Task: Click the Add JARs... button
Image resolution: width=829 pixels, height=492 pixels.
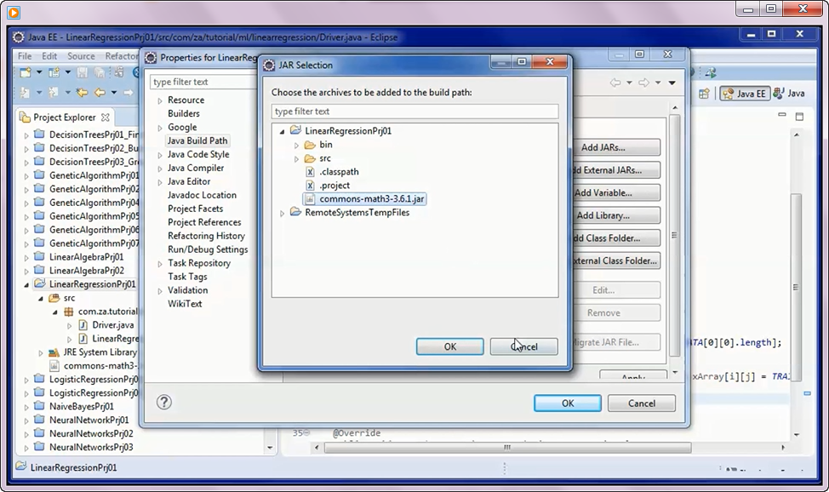Action: (616, 147)
